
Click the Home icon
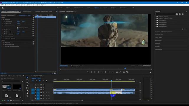[x=3, y=8]
